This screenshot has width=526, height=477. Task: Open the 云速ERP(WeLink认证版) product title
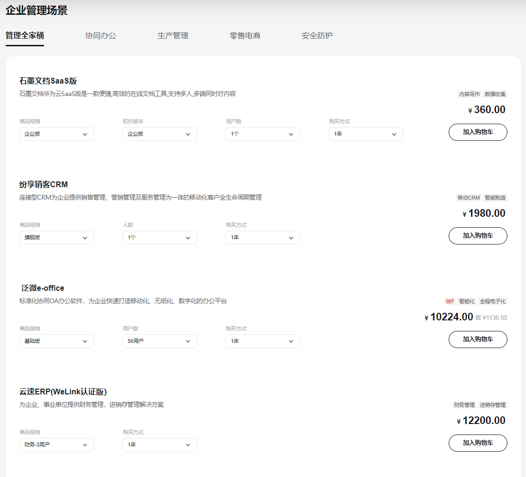tap(63, 392)
